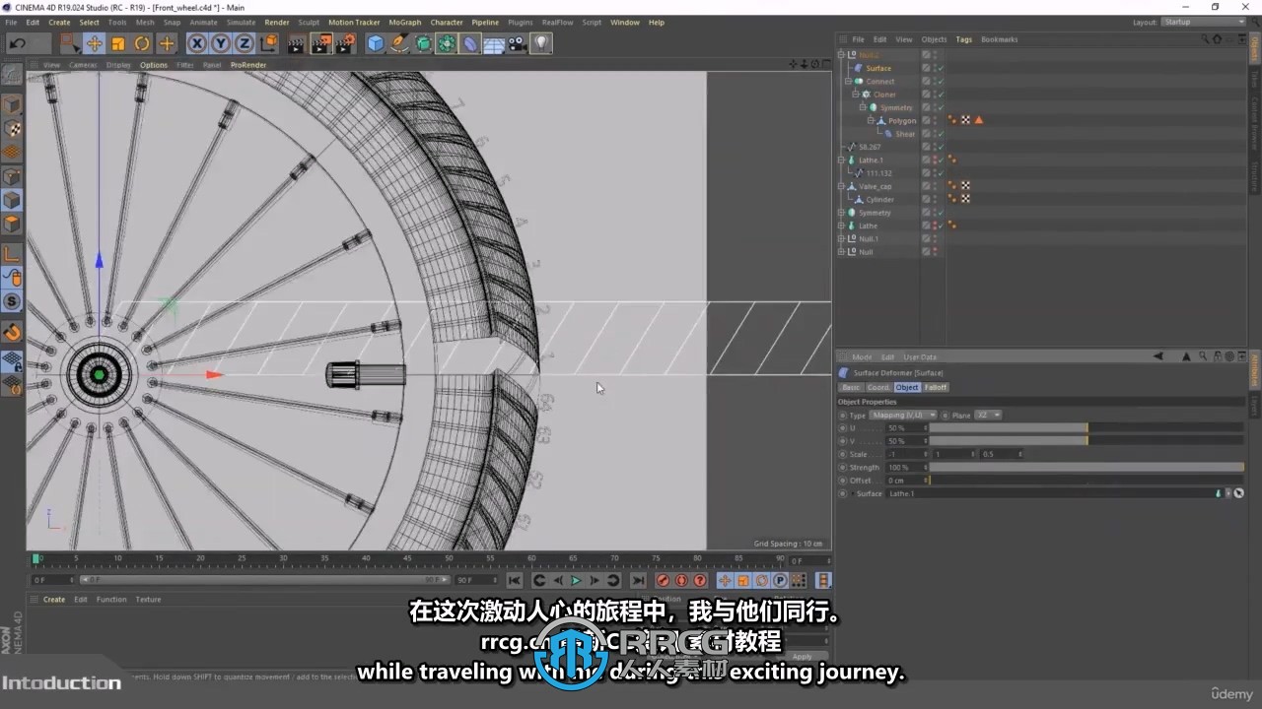Image resolution: width=1262 pixels, height=709 pixels.
Task: Switch to Coord. tab
Action: click(x=877, y=388)
